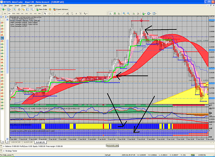Select the W1 timeframe

point(35,13)
